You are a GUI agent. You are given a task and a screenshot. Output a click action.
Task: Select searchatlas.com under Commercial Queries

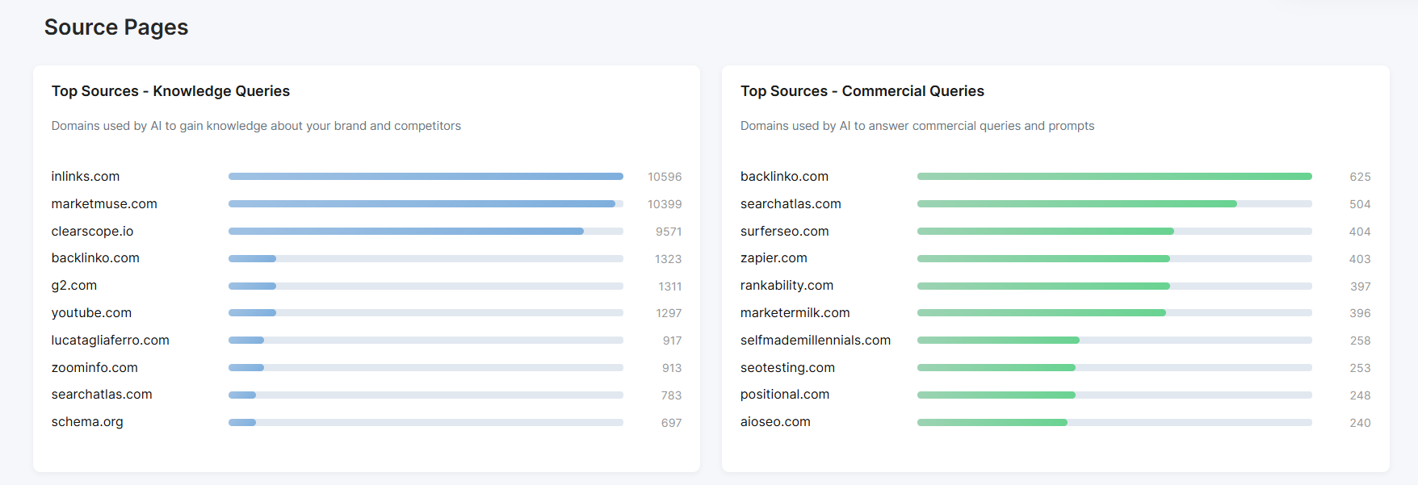pyautogui.click(x=791, y=204)
